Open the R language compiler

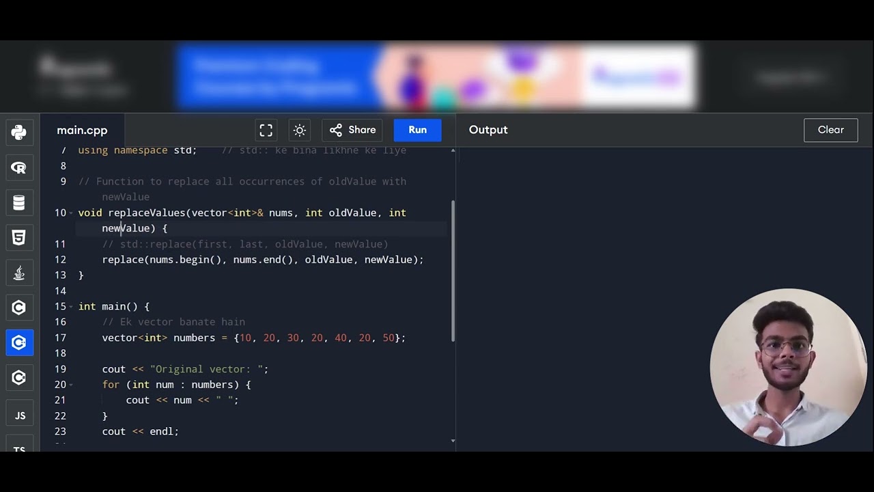click(x=19, y=167)
